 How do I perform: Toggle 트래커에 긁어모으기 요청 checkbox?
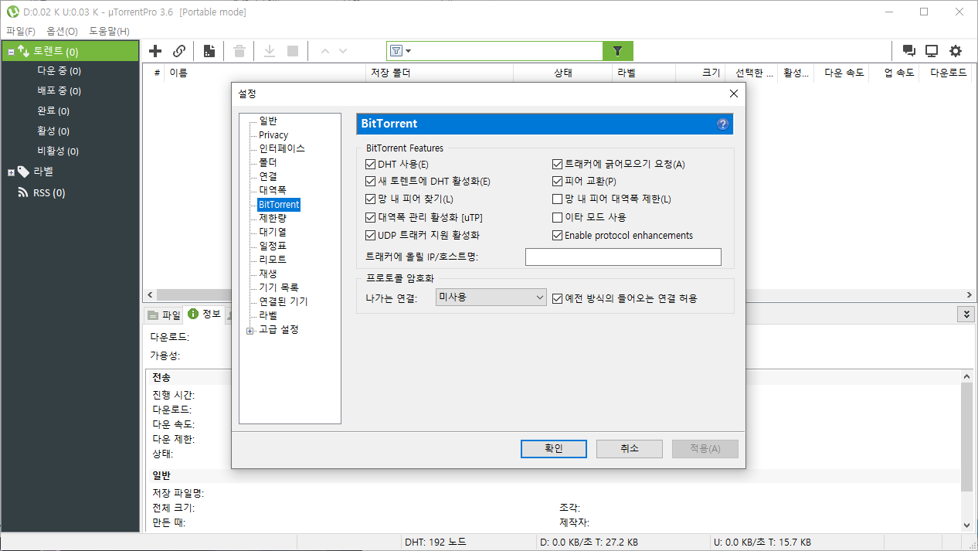coord(557,164)
